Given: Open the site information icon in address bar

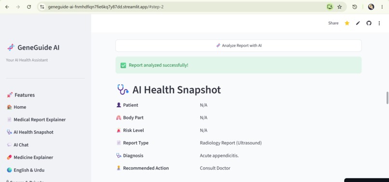Looking at the screenshot, I should pyautogui.click(x=42, y=7).
